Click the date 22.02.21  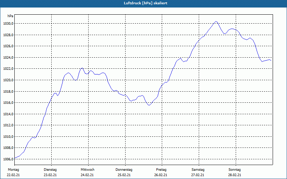click(x=13, y=175)
